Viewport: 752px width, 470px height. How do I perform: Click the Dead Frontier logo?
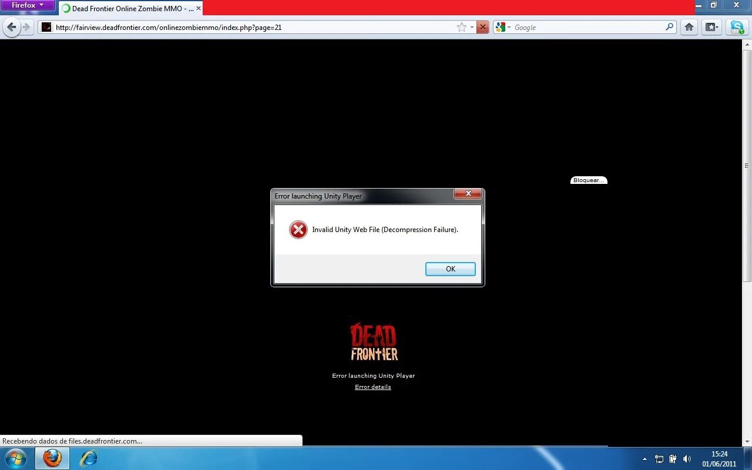374,340
